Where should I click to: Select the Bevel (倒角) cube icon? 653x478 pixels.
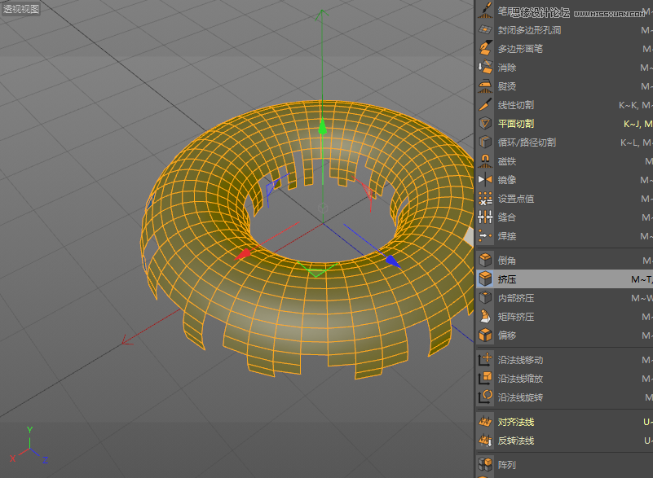click(x=485, y=261)
